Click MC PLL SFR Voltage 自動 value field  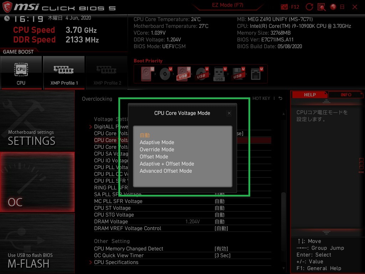coord(220,201)
